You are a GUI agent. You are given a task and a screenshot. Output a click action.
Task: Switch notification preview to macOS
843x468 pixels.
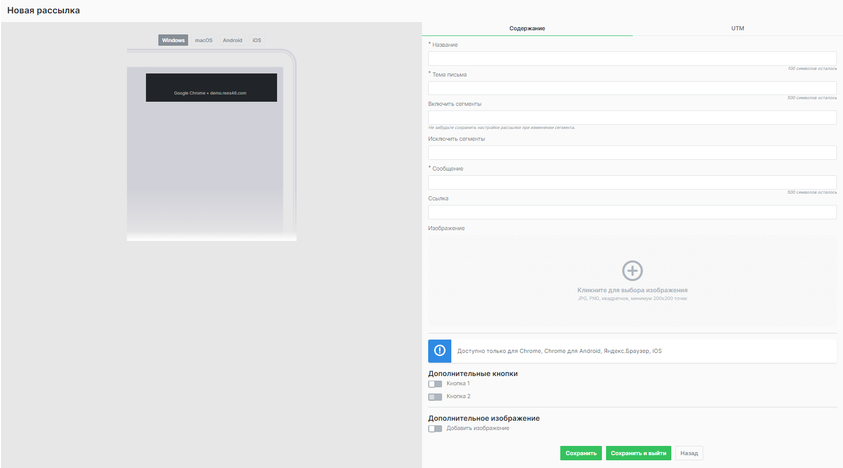(203, 40)
